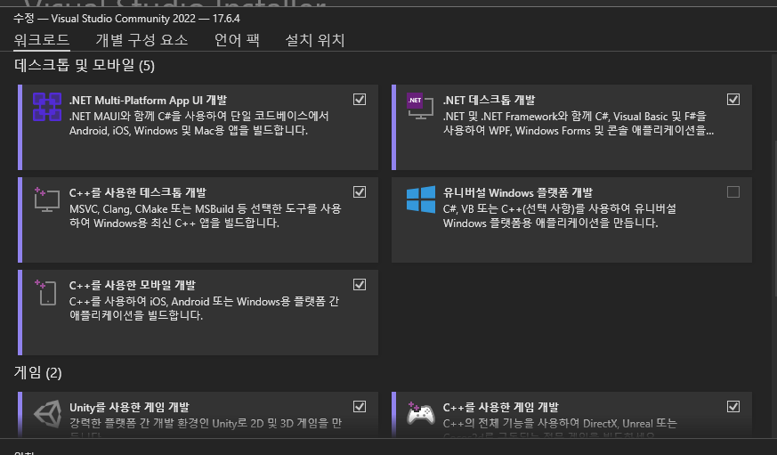
Task: Click the .NET MAUI description text
Action: [198, 123]
